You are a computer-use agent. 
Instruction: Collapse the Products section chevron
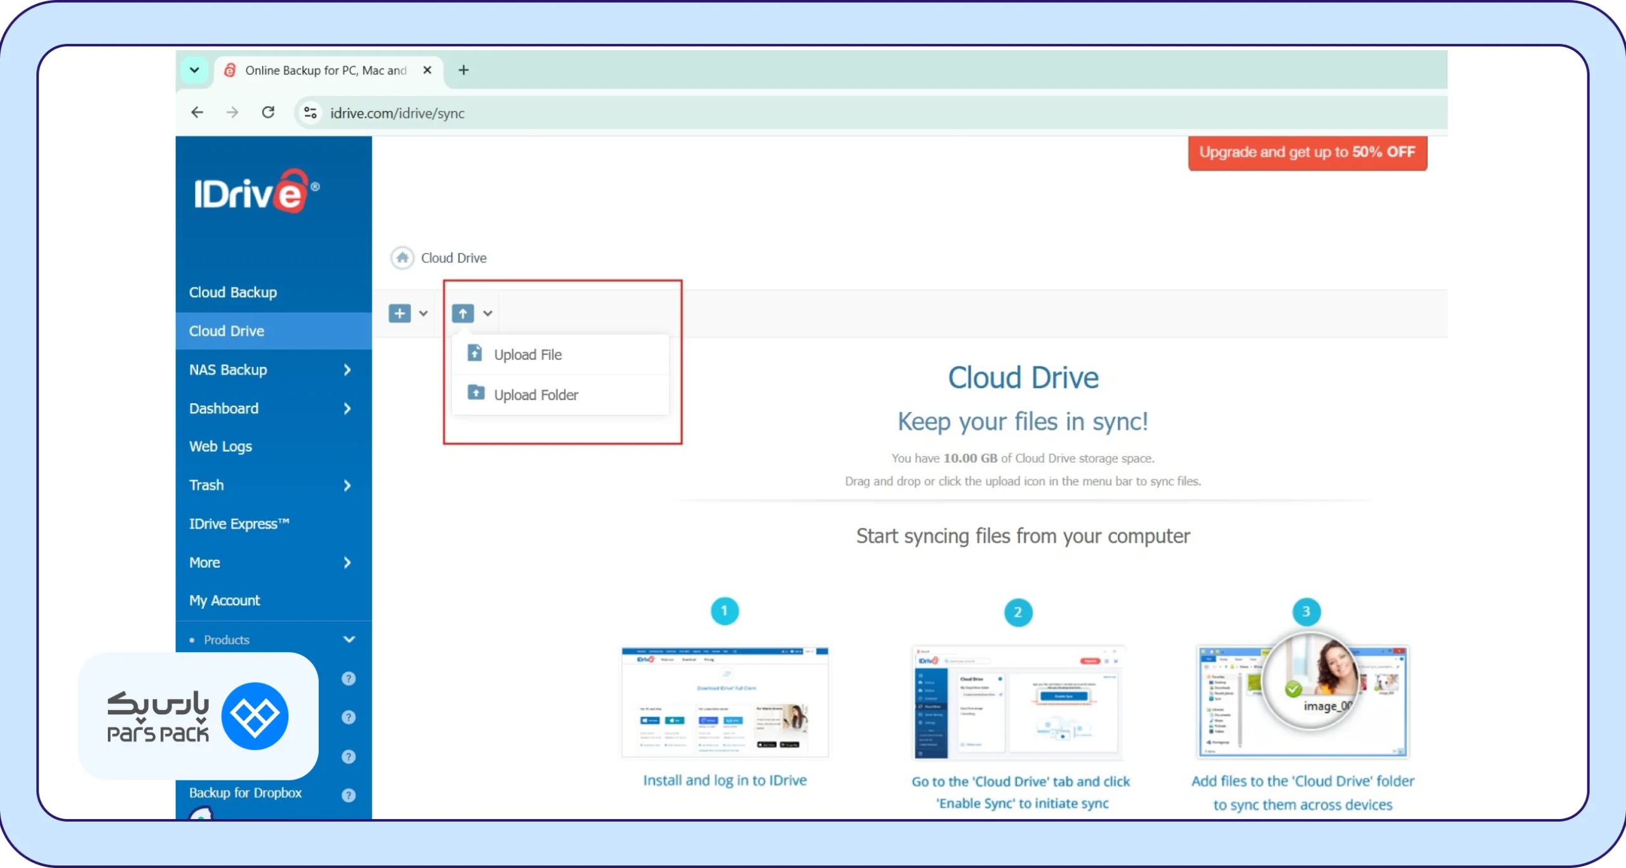coord(349,639)
